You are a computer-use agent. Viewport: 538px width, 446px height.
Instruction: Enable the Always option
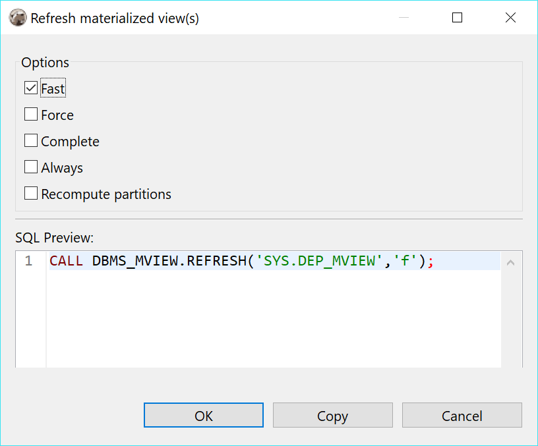pos(30,167)
